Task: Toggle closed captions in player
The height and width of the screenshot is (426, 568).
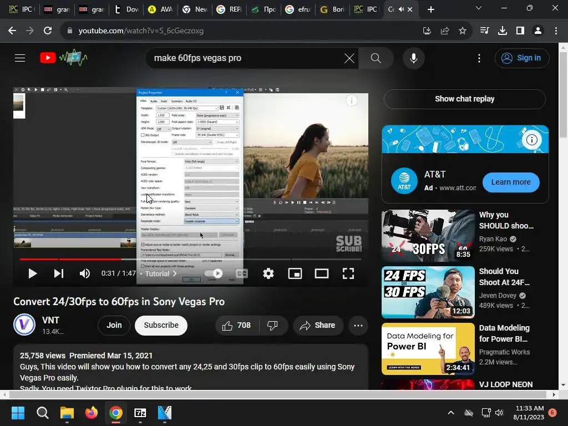Action: pos(242,273)
